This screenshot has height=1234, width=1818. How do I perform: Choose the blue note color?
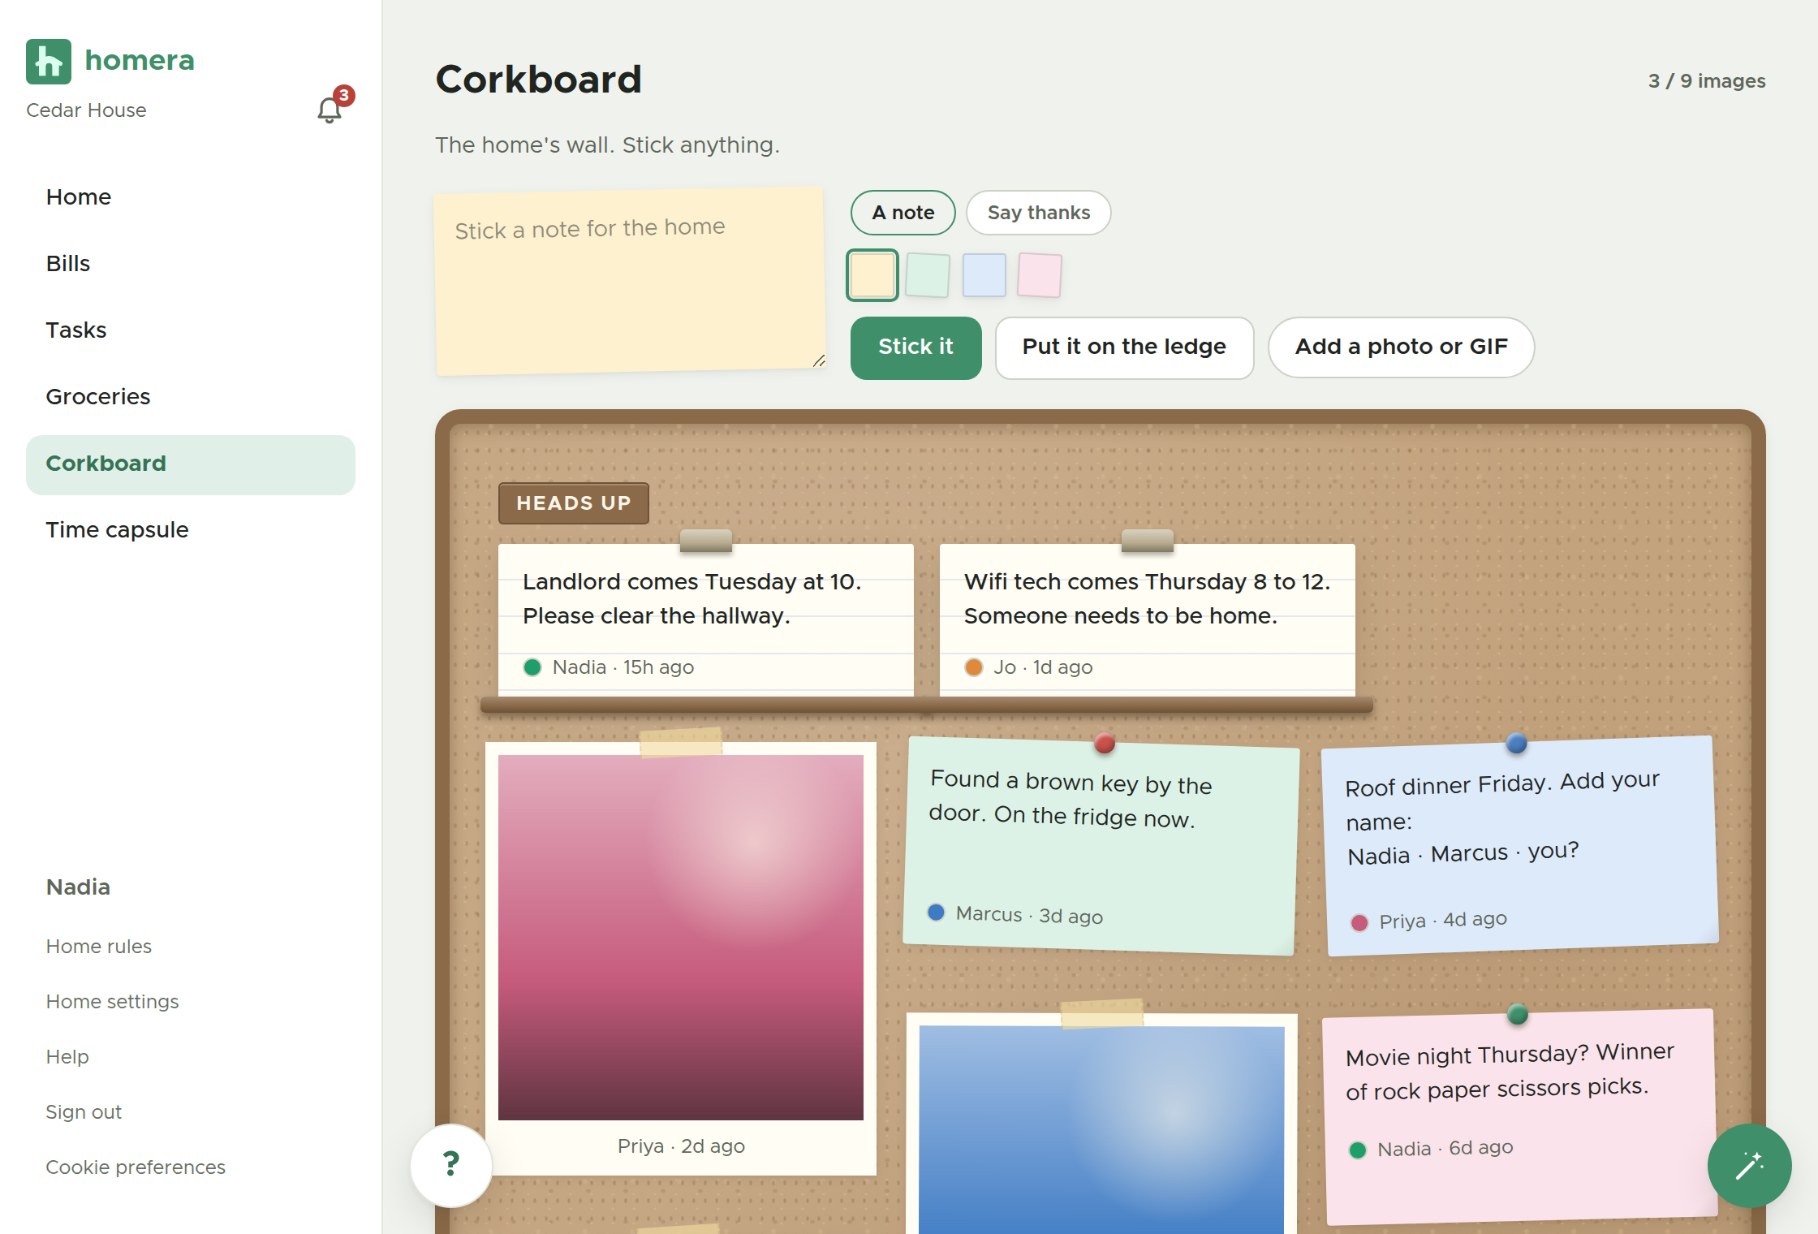[984, 275]
